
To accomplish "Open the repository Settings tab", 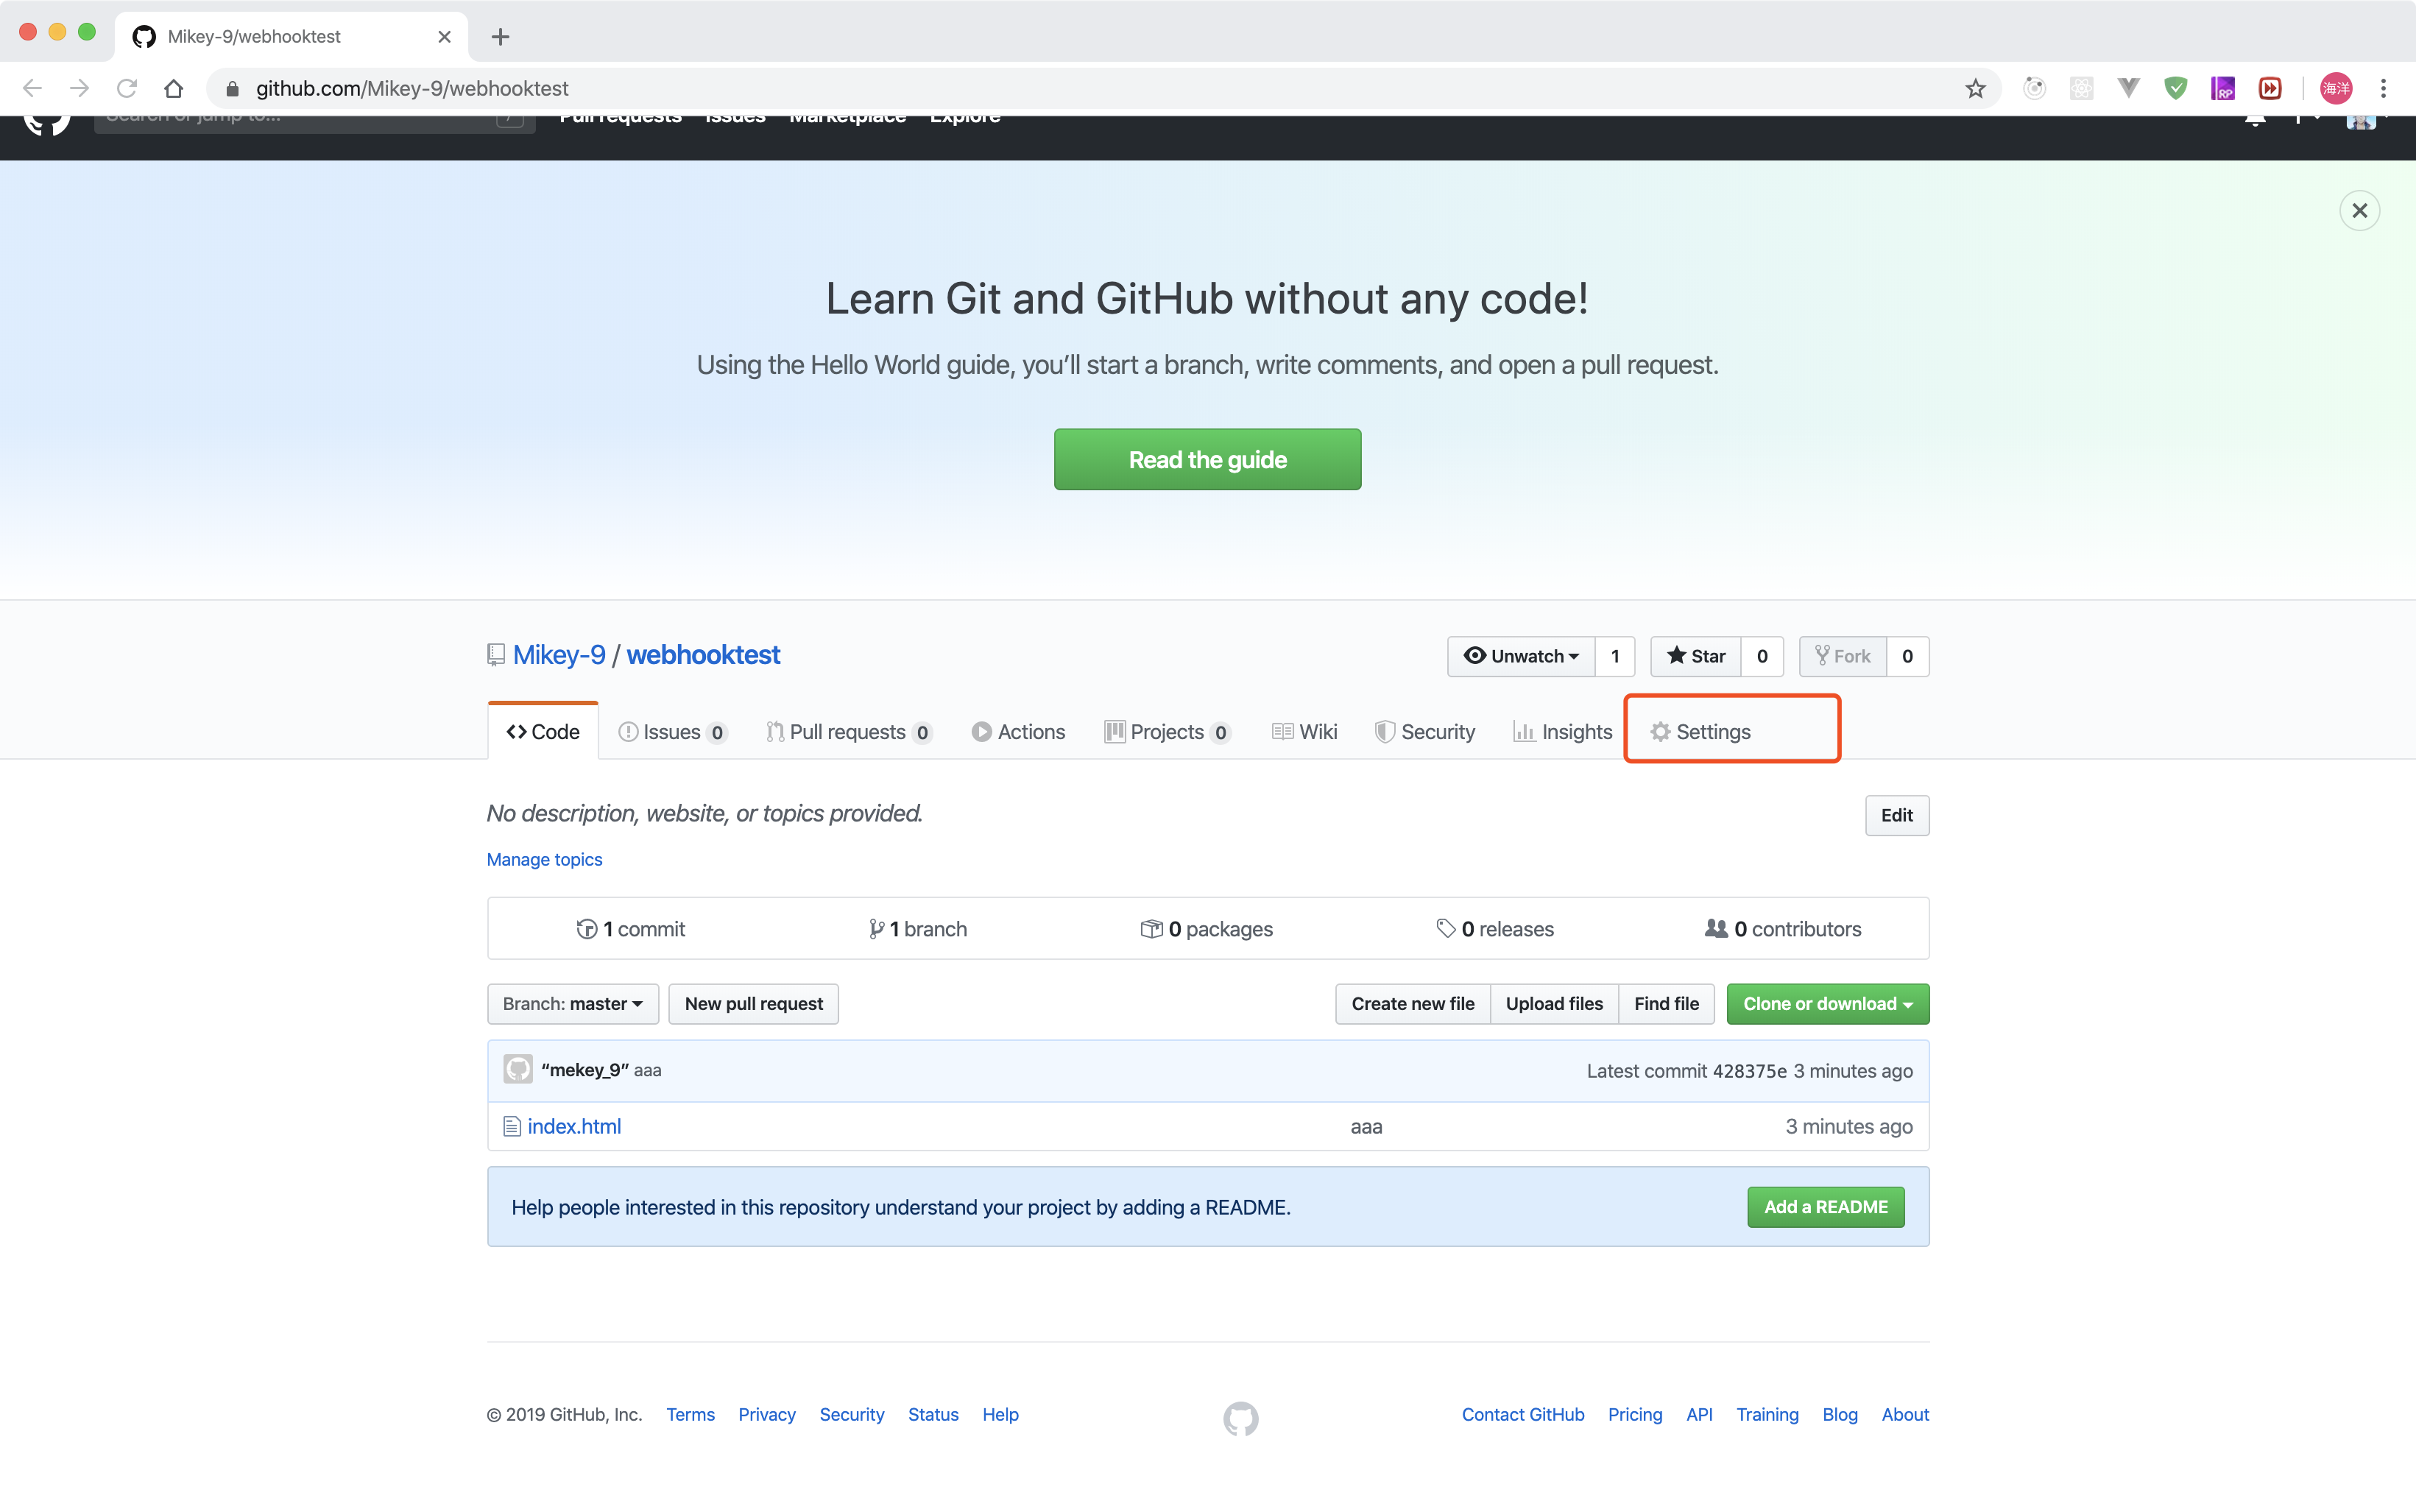I will [x=1700, y=731].
